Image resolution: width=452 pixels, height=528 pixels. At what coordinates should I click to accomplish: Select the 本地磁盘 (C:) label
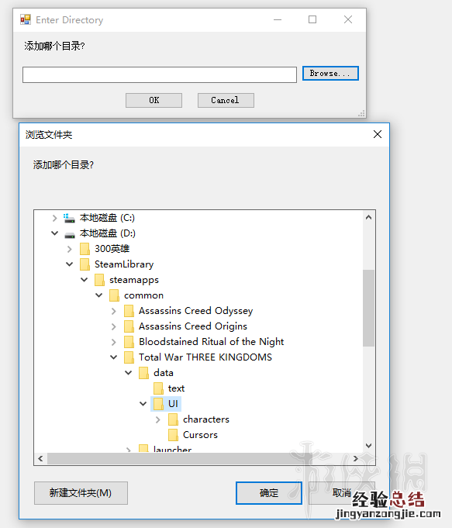[x=107, y=218]
